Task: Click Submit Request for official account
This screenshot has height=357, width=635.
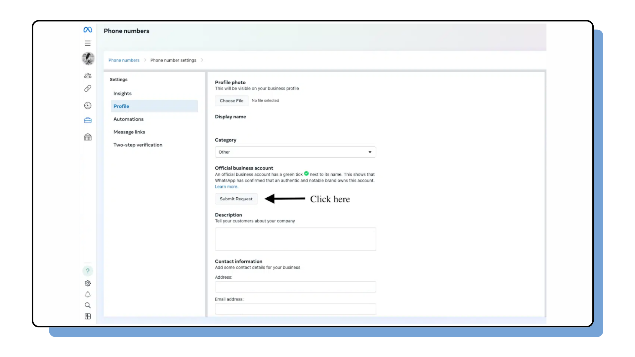Action: coord(236,199)
